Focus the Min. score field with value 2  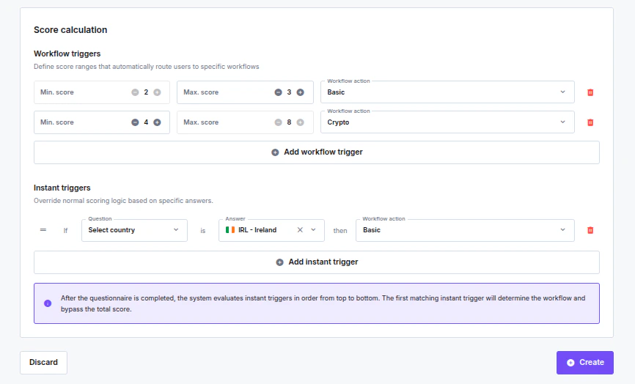102,92
